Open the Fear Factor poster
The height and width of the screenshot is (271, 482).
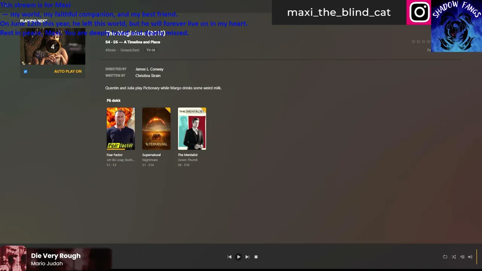(x=120, y=129)
